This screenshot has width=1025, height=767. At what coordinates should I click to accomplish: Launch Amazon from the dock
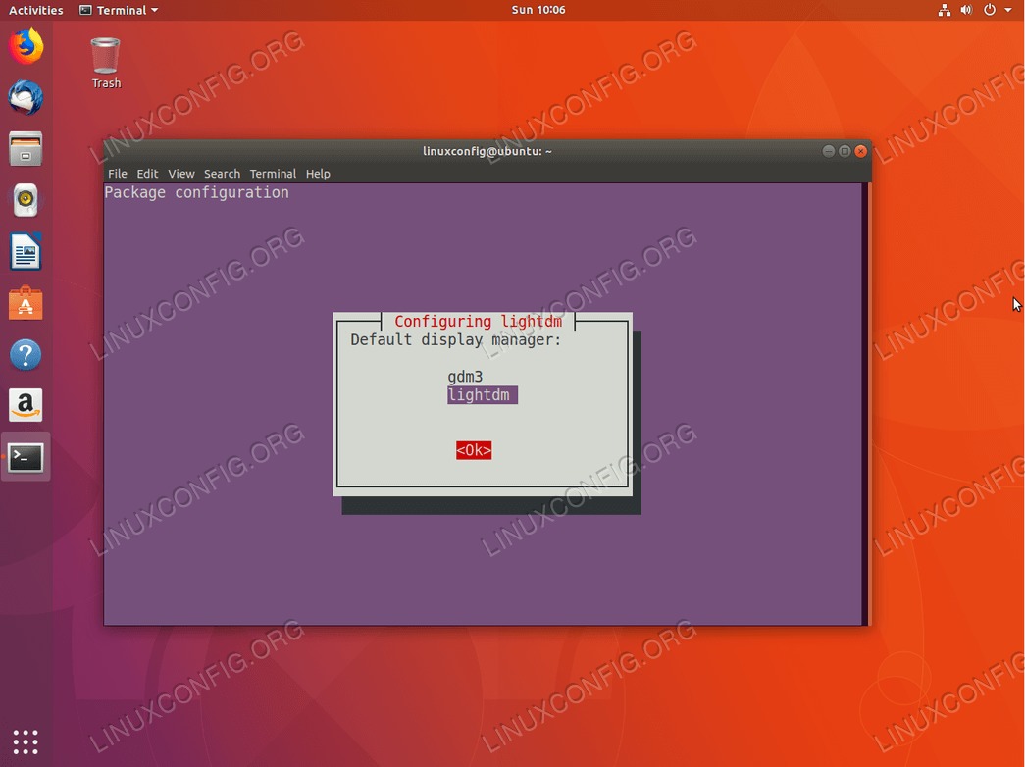coord(26,405)
